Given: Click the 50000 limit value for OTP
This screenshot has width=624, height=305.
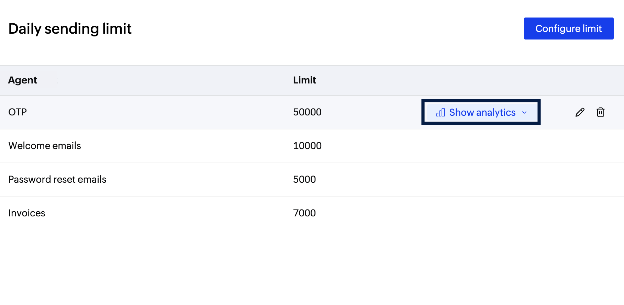Looking at the screenshot, I should tap(307, 112).
